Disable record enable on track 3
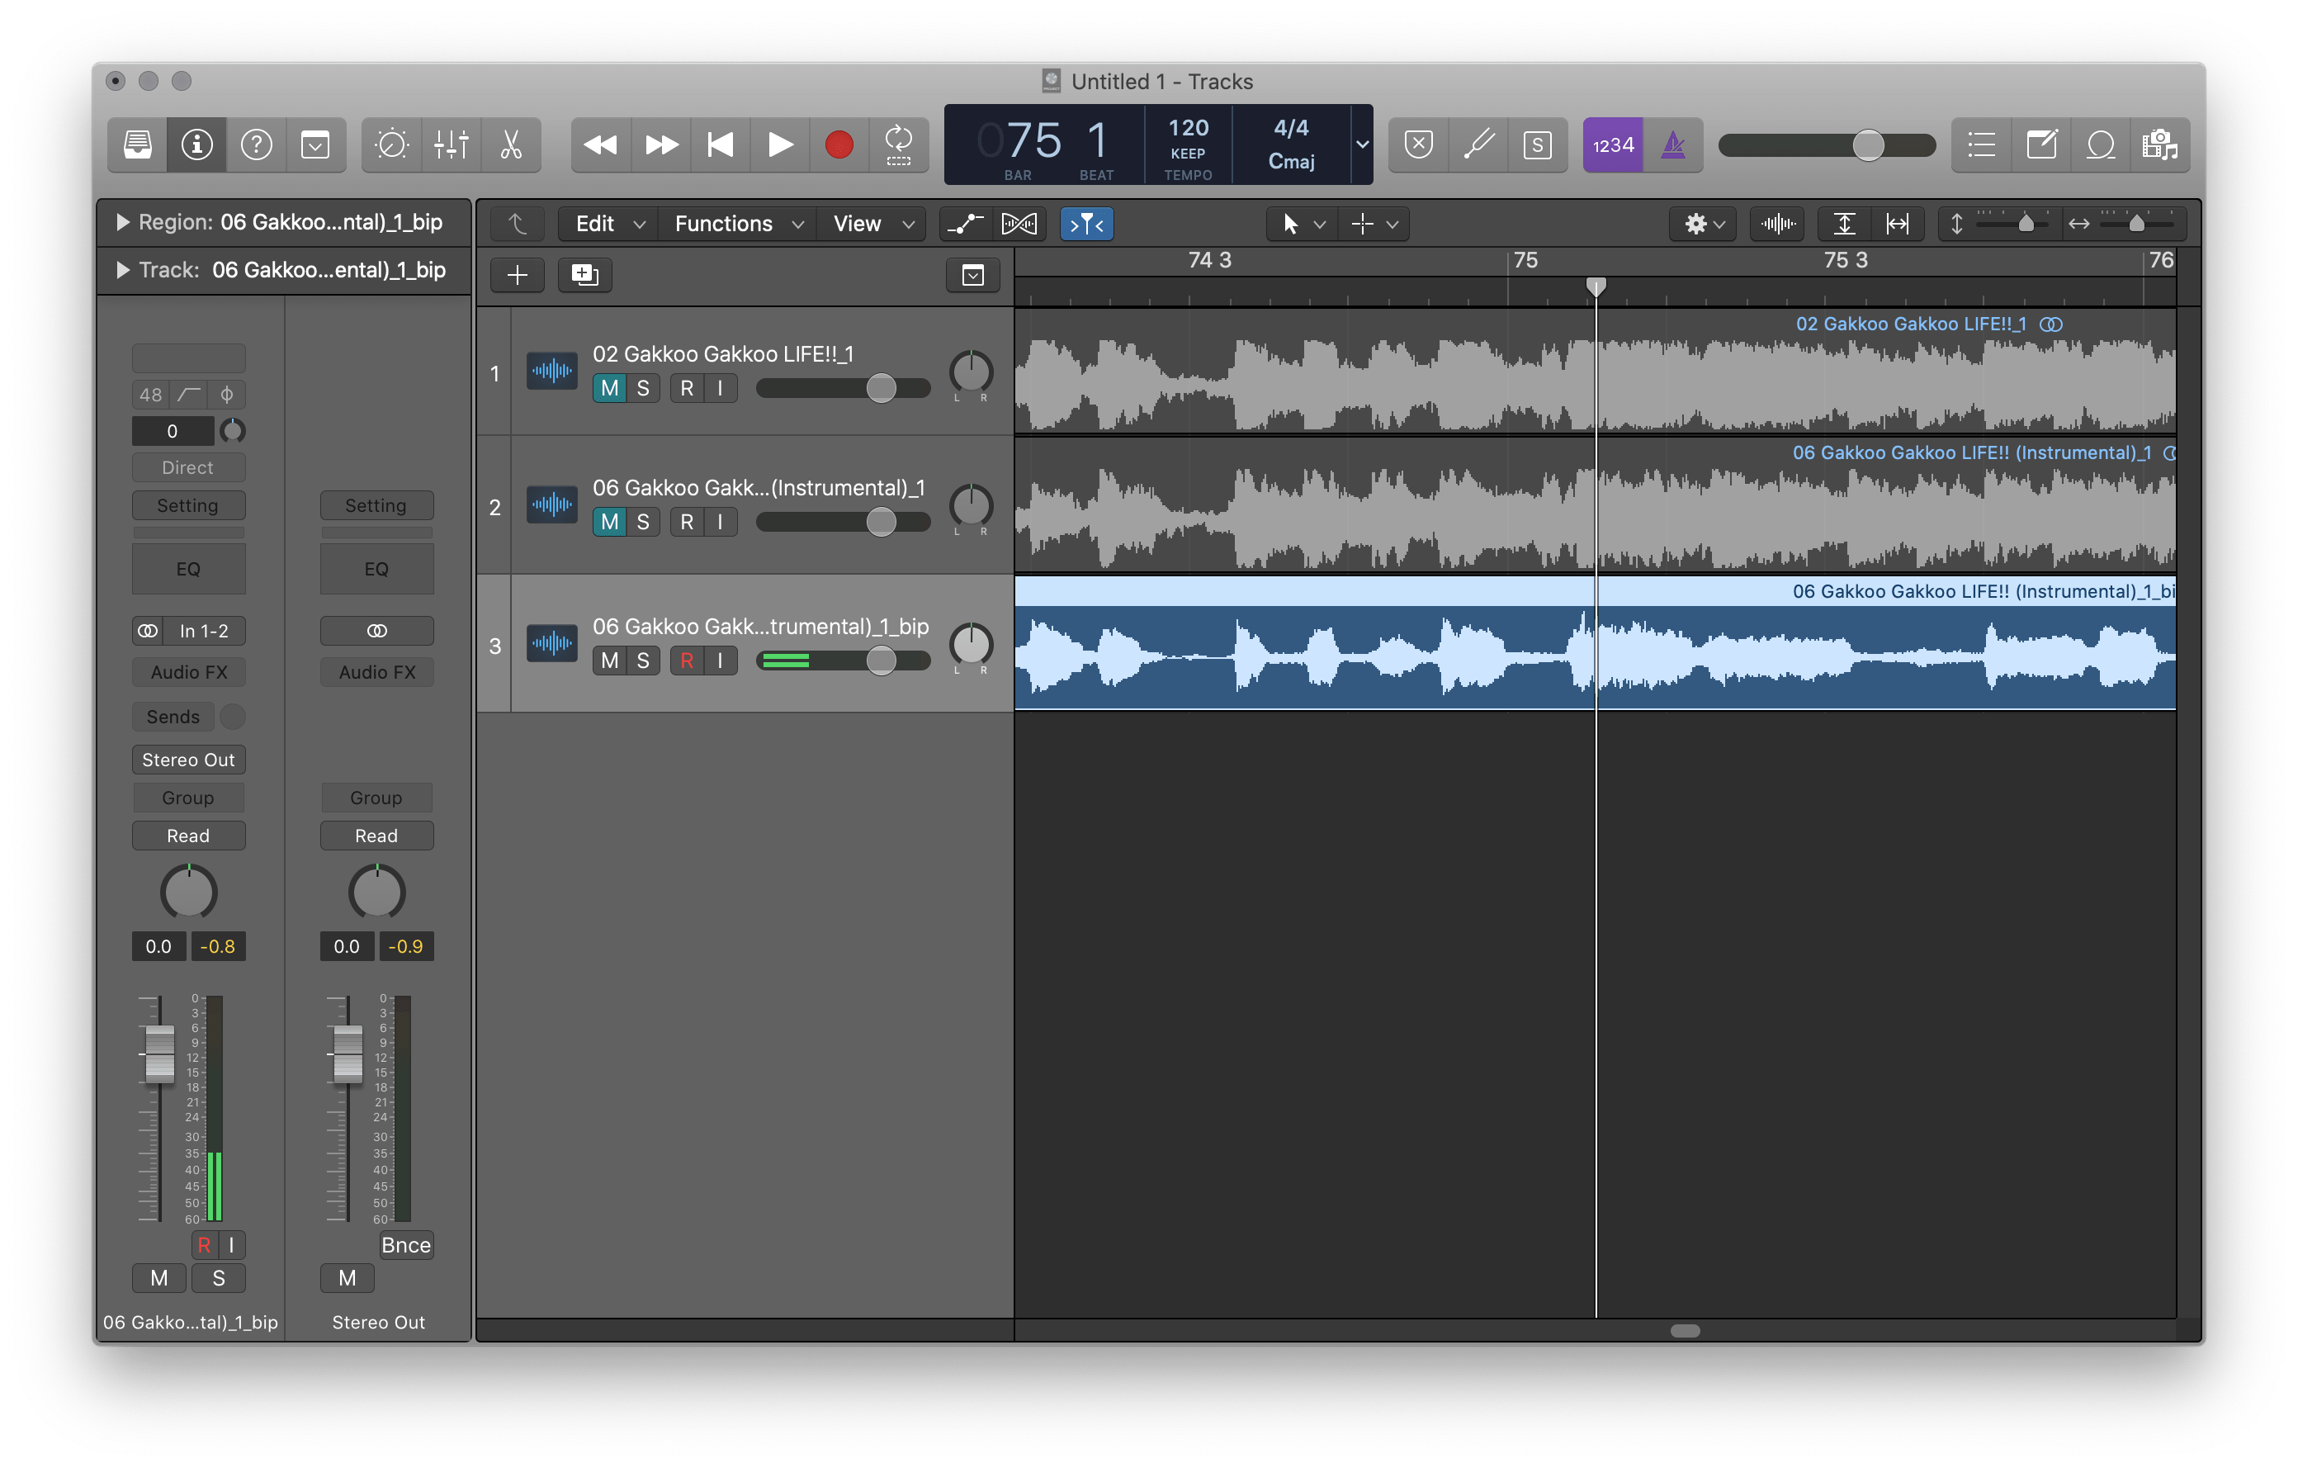This screenshot has height=1468, width=2298. coord(686,661)
